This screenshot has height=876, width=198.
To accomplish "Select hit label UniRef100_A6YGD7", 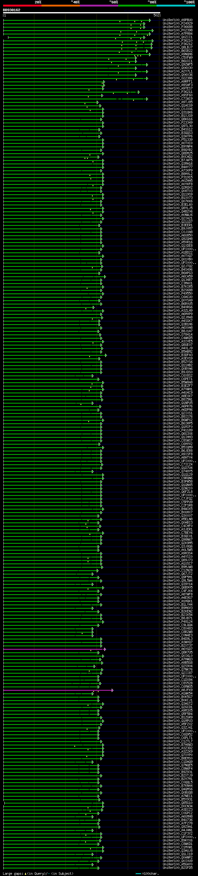I will [x=178, y=649].
